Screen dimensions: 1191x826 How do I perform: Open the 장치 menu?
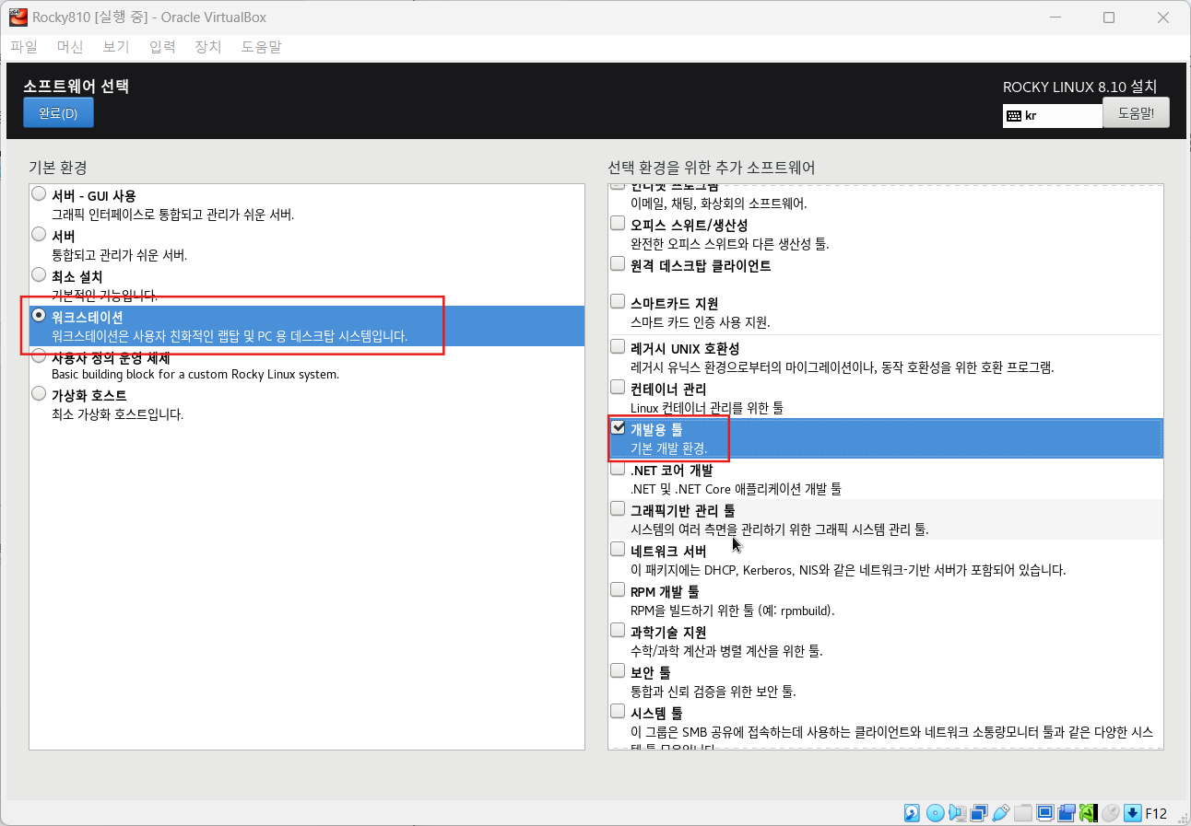(208, 47)
